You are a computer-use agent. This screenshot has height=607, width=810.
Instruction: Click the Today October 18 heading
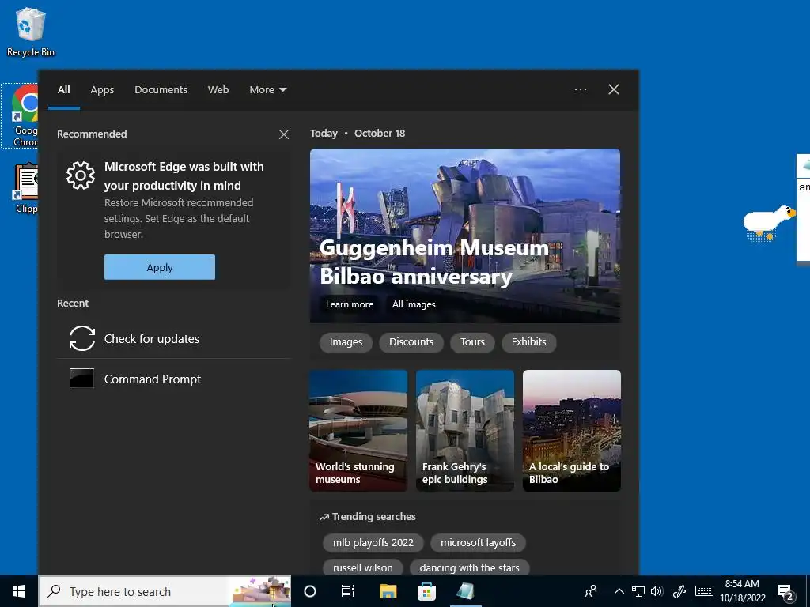click(358, 133)
